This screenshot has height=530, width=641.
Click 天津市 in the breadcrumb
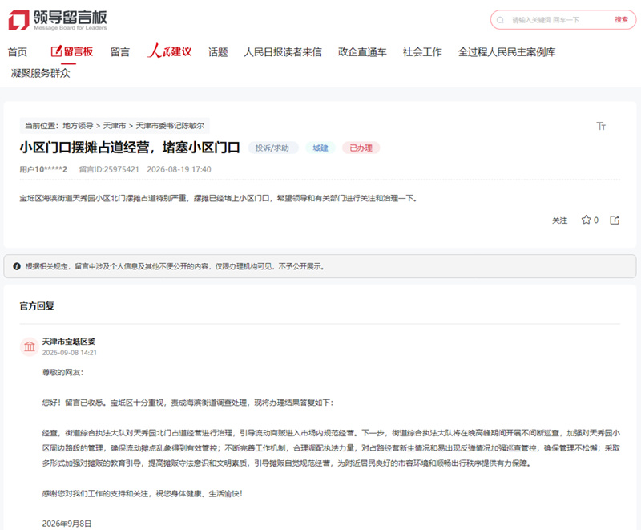(x=115, y=126)
